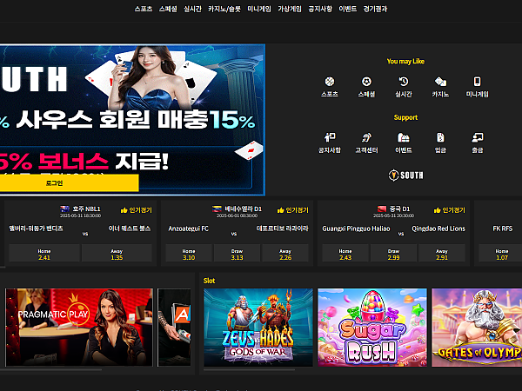The height and width of the screenshot is (391, 522).
Task: Open the 공지사항 menu in the top navigation
Action: tap(320, 9)
